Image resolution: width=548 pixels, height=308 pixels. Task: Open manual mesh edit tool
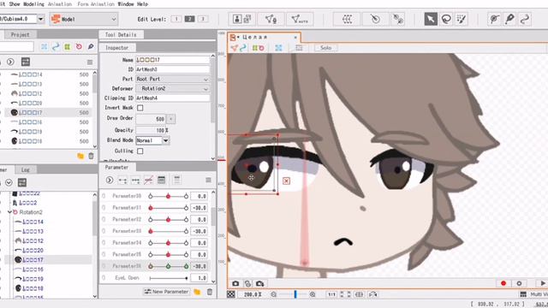tap(271, 19)
